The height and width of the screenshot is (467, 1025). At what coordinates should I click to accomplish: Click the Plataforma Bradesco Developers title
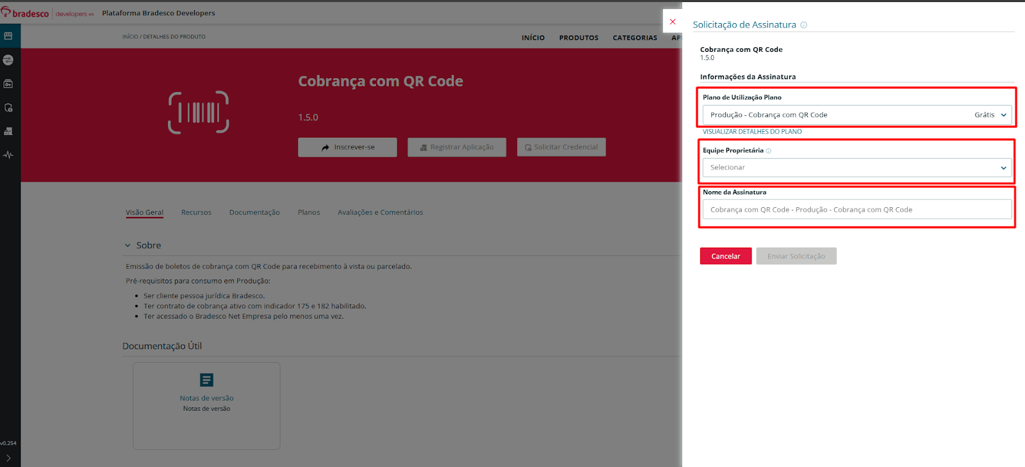[x=158, y=13]
